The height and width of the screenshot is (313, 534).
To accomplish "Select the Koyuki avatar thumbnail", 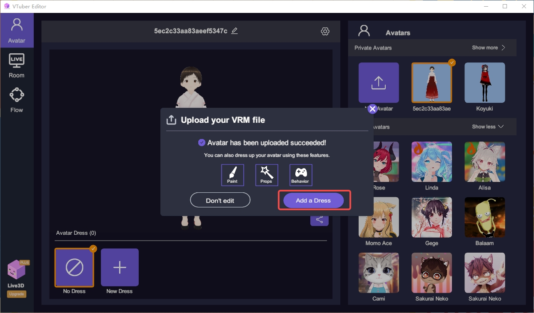I will [x=484, y=82].
